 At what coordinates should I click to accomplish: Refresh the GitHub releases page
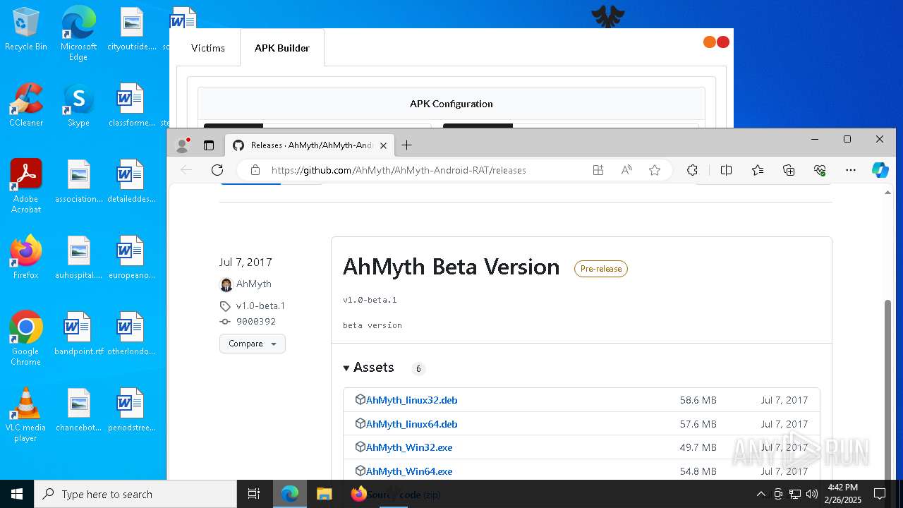click(x=217, y=170)
